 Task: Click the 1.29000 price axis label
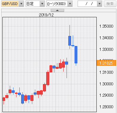pyautogui.click(x=106, y=95)
